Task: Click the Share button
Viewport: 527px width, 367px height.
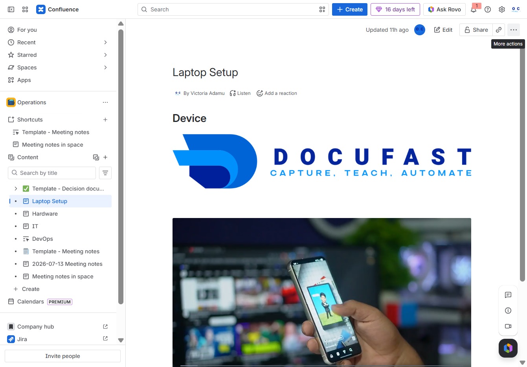Action: point(476,30)
